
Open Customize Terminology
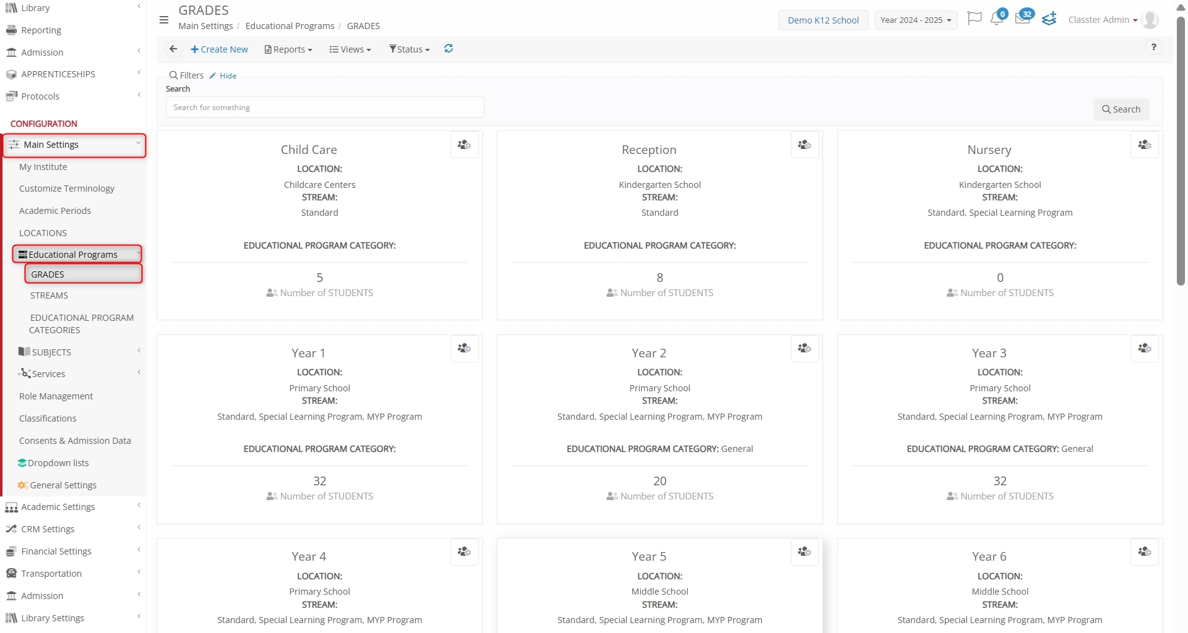point(66,189)
